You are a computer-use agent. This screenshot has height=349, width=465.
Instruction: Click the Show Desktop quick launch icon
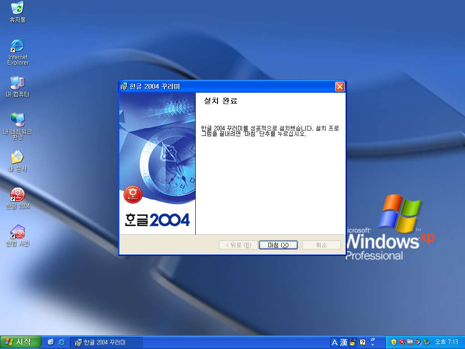click(51, 342)
